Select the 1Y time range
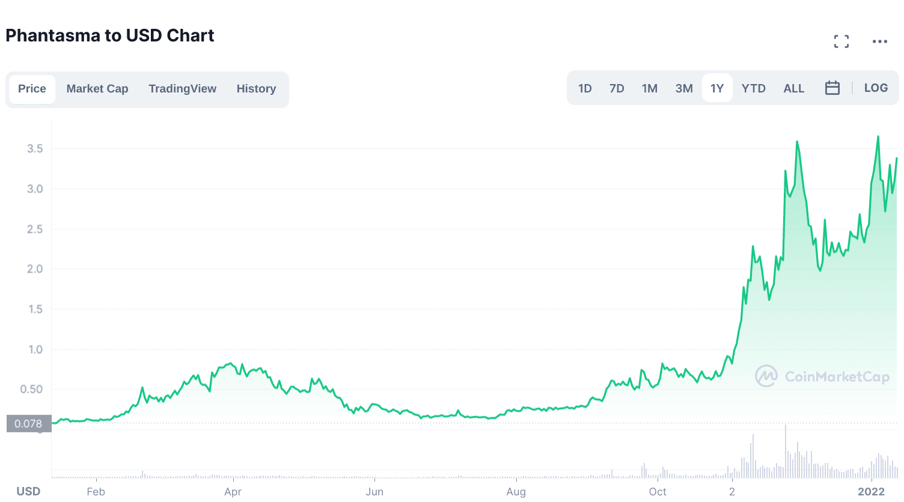 [717, 88]
